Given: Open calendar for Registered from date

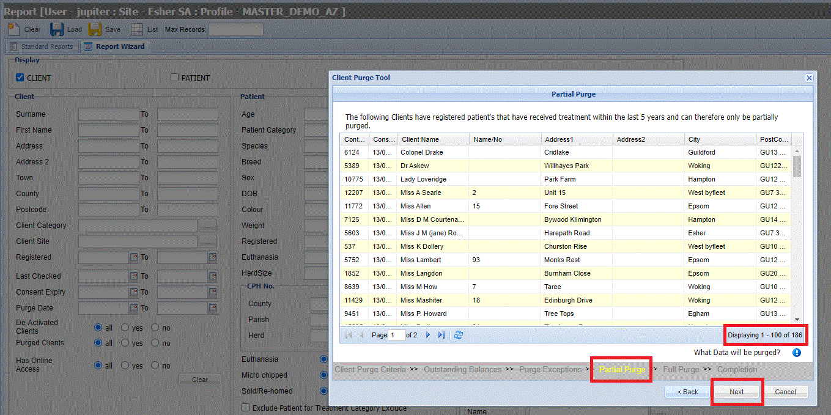Looking at the screenshot, I should click(x=134, y=257).
